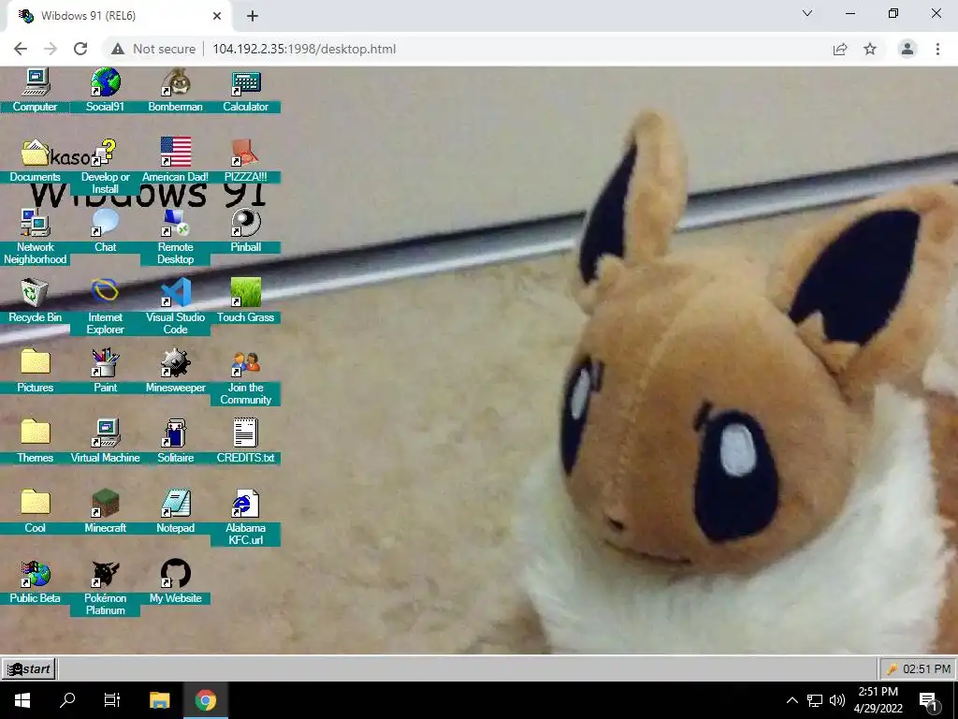Open the Windows Start menu
The width and height of the screenshot is (958, 719).
click(22, 700)
